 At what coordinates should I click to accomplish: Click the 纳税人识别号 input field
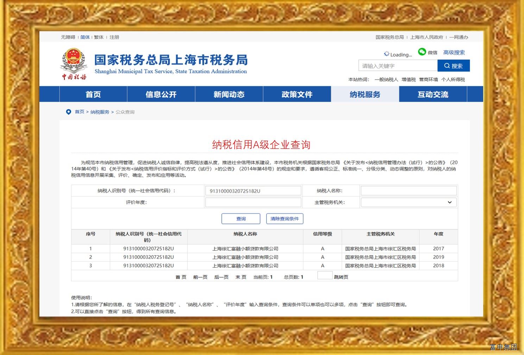(x=253, y=191)
